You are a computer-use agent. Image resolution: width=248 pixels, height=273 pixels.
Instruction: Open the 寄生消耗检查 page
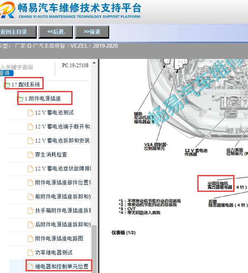(x=51, y=154)
